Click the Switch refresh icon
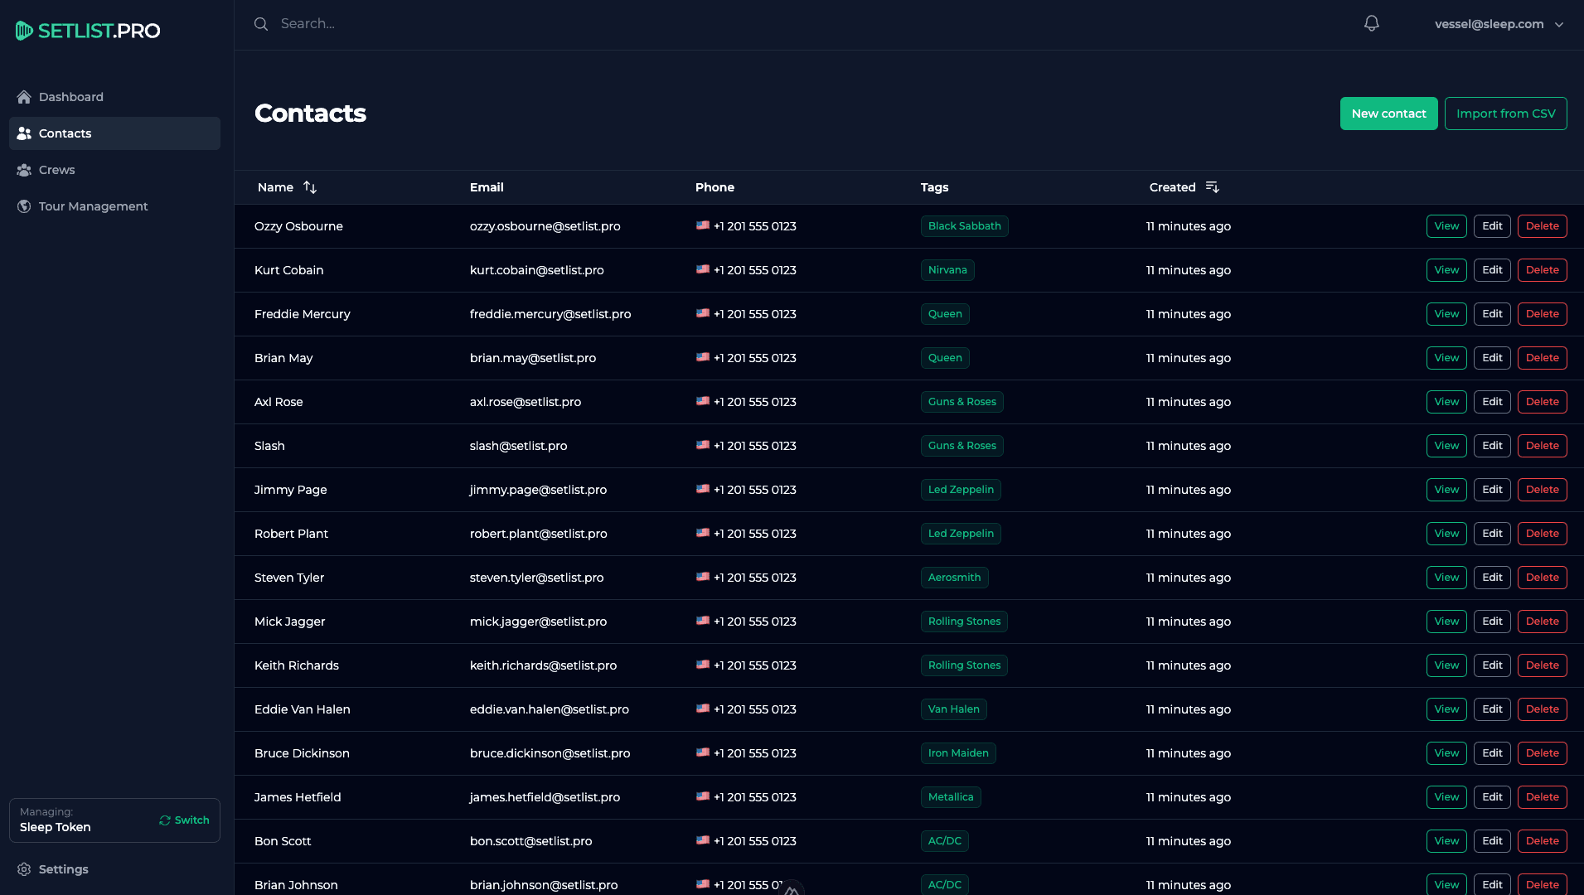This screenshot has height=895, width=1584. click(165, 820)
